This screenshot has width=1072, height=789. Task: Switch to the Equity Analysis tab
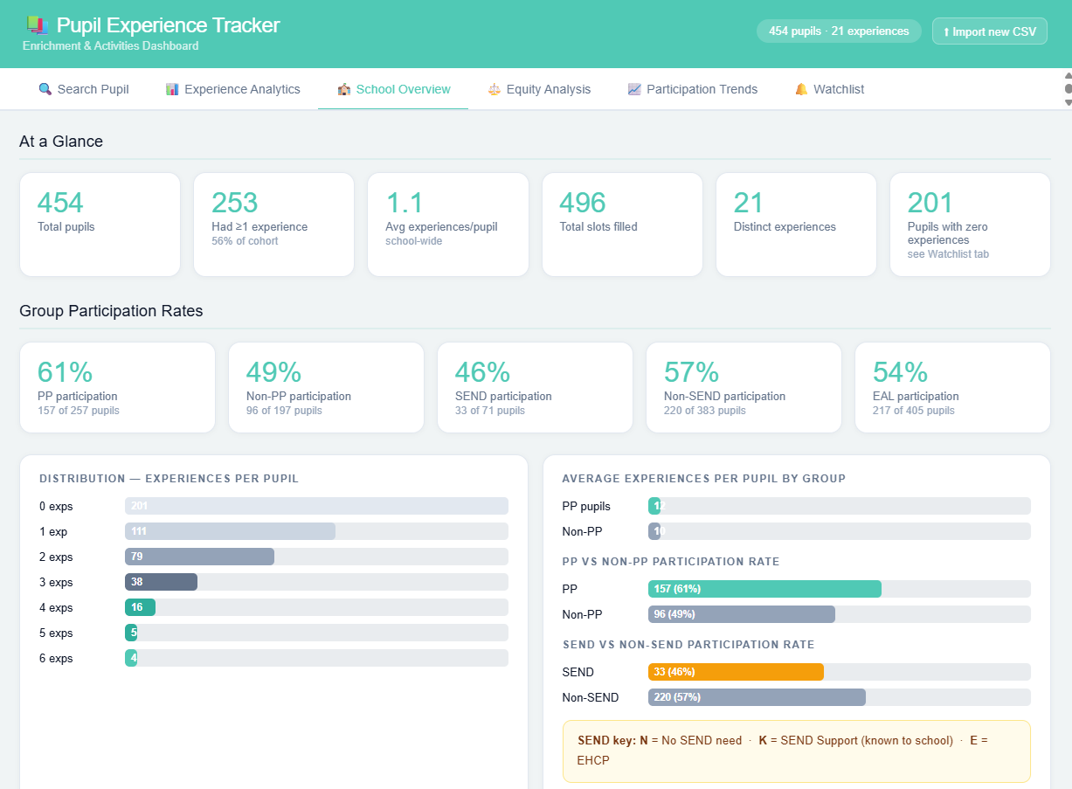tap(548, 89)
